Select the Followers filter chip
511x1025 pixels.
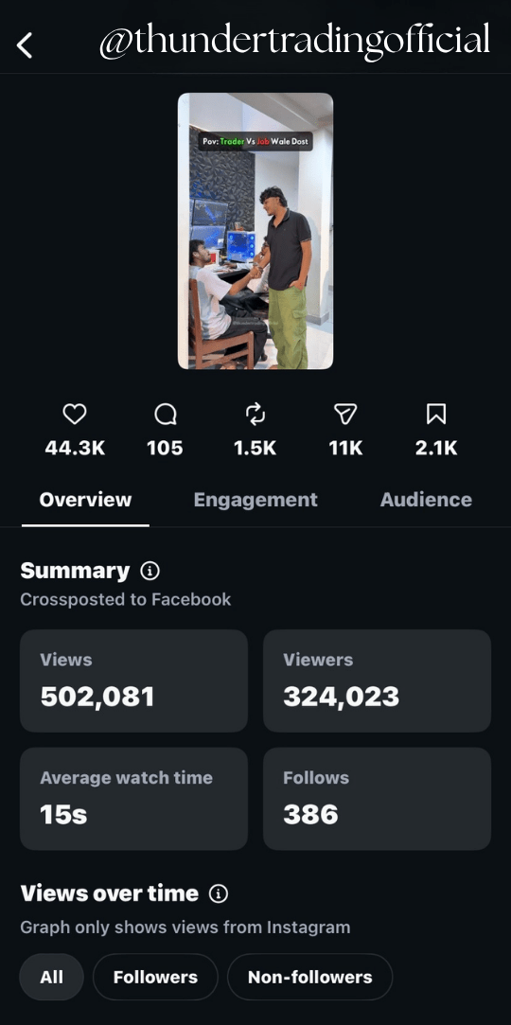pos(155,978)
